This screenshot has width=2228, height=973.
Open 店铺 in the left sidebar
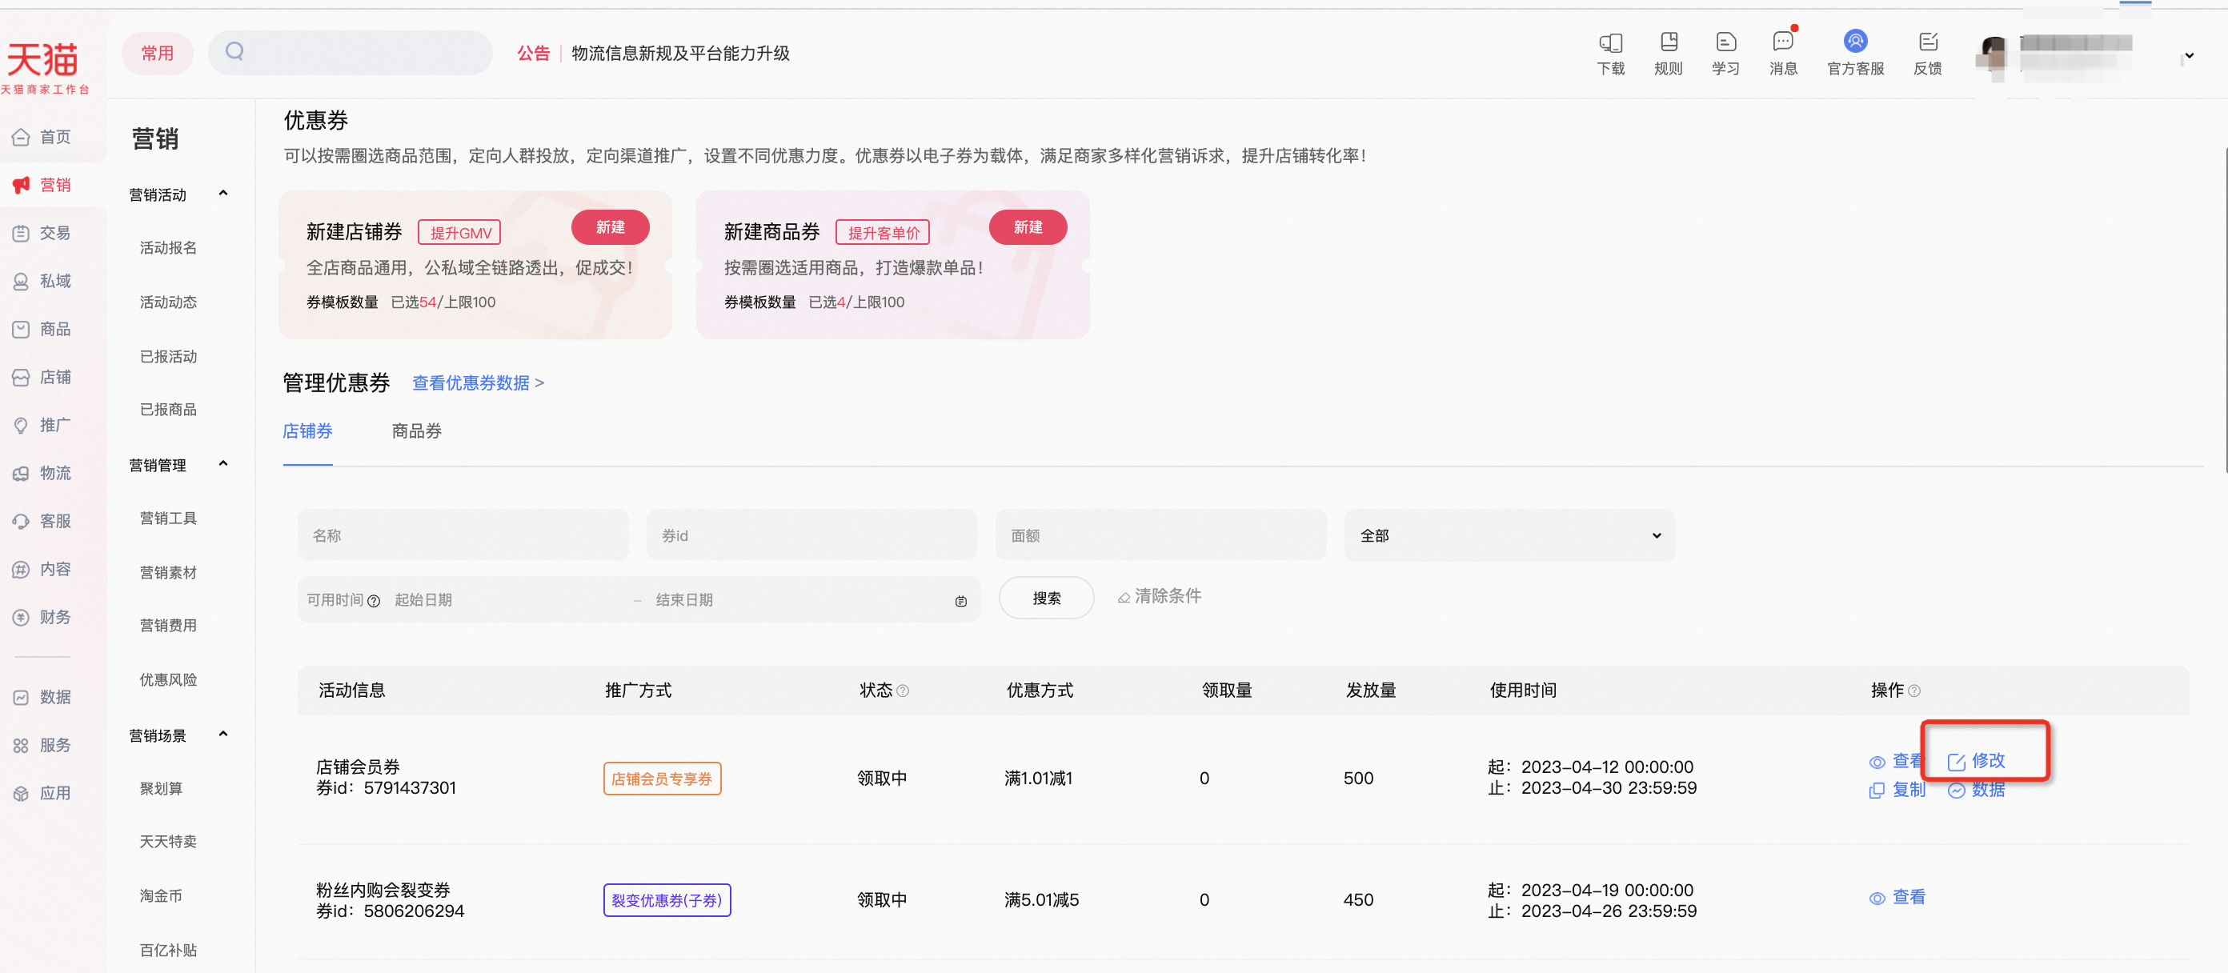[42, 377]
